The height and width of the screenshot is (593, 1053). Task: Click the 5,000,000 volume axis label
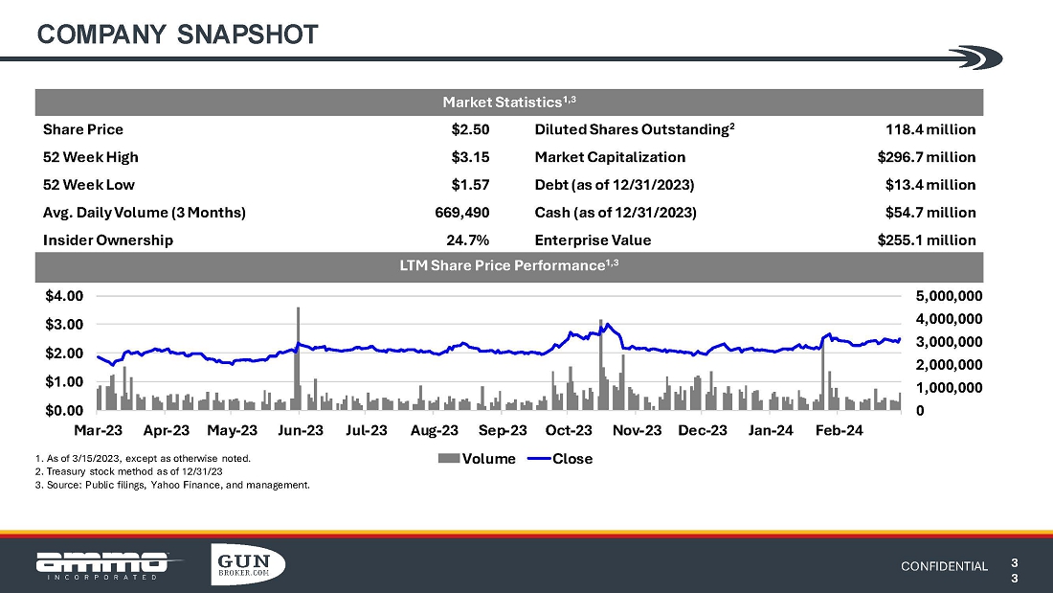pos(949,296)
